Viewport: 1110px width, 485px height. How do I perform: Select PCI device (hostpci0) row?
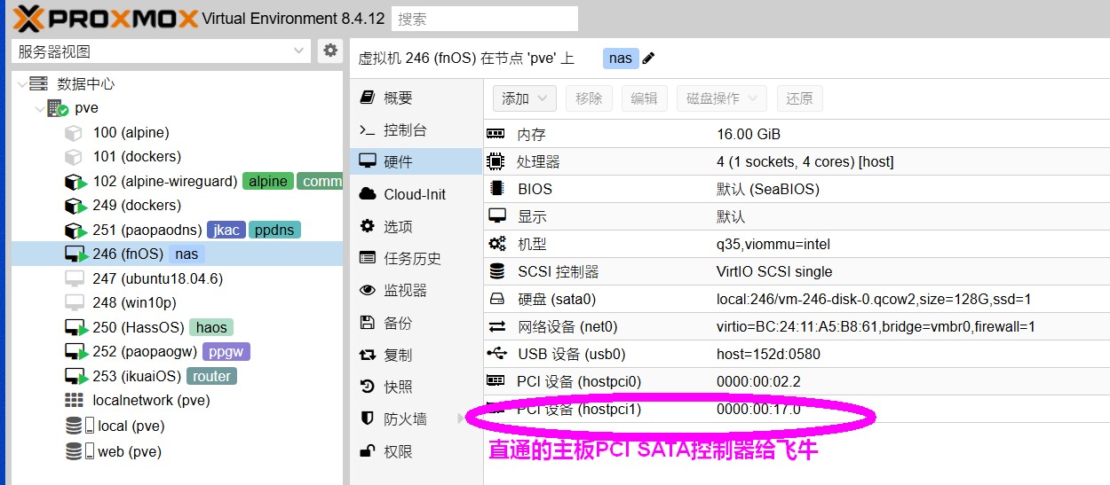(797, 381)
